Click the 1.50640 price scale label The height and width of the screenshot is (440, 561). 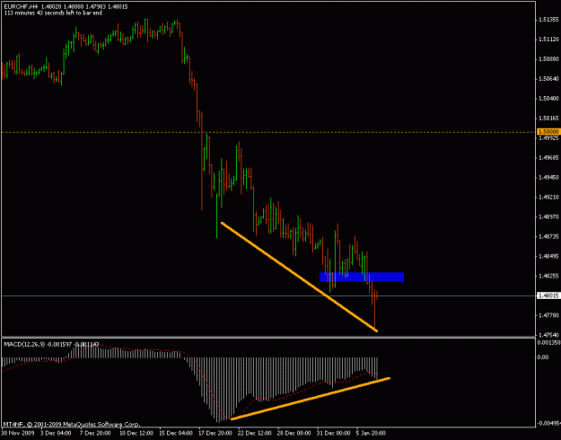[548, 79]
